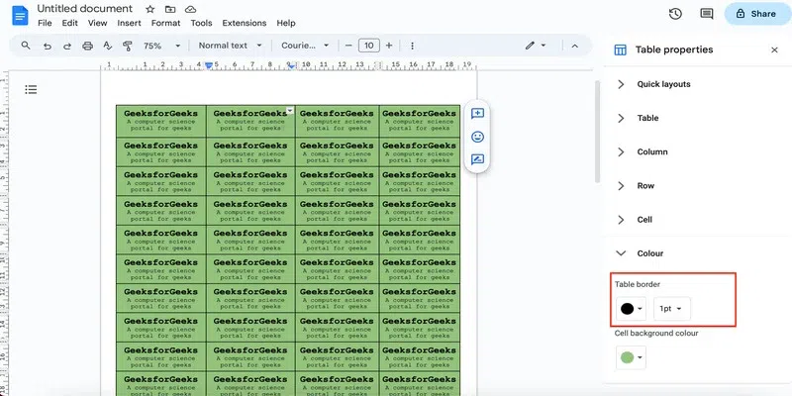Activate the paint format tool
Screen dimensions: 792x396
128,46
